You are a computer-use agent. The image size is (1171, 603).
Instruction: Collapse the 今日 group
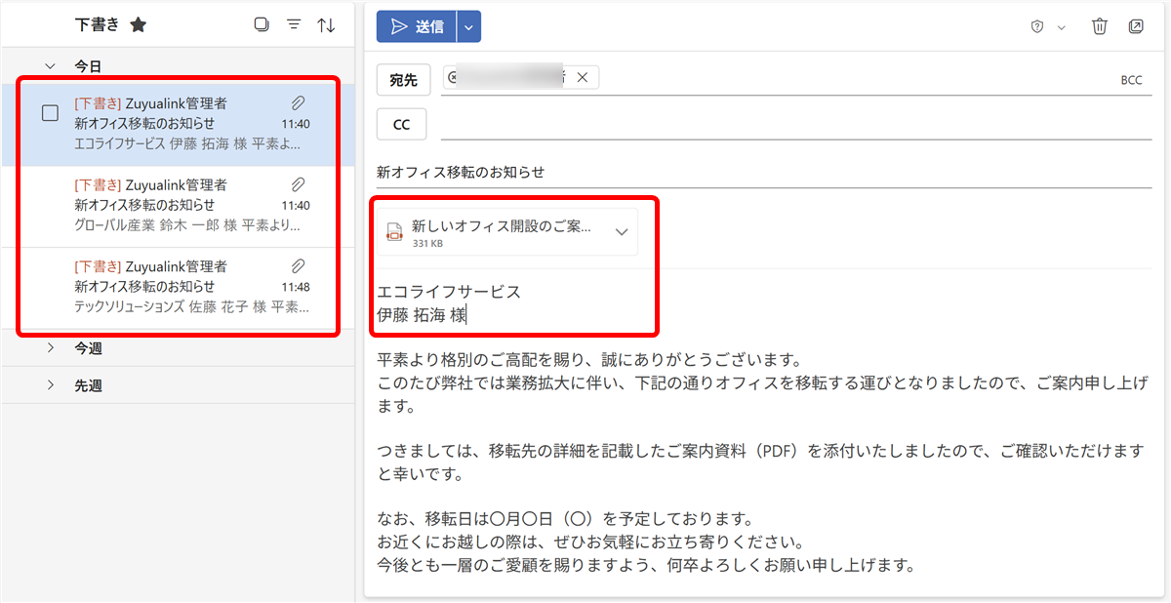[51, 66]
